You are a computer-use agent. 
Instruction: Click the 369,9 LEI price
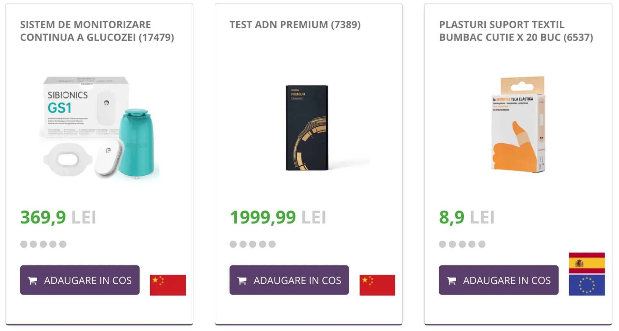pos(58,217)
